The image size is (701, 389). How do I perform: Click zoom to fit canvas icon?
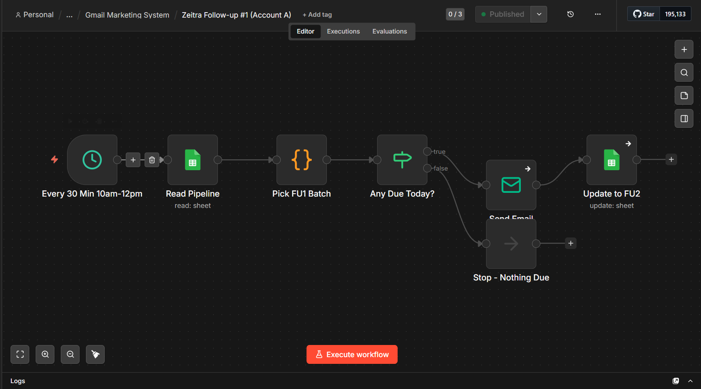tap(20, 354)
